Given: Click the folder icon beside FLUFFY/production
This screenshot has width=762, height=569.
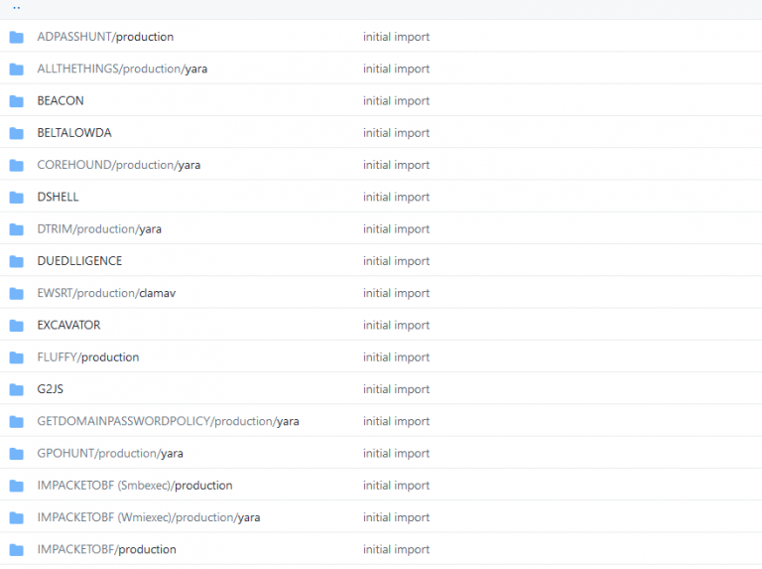Looking at the screenshot, I should click(x=16, y=357).
